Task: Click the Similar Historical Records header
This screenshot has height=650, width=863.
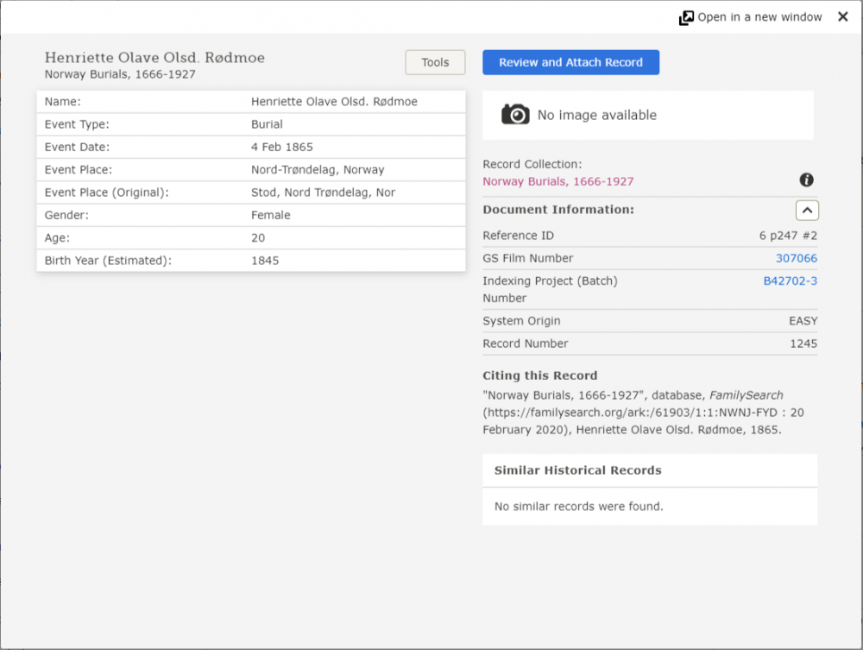Action: tap(577, 470)
